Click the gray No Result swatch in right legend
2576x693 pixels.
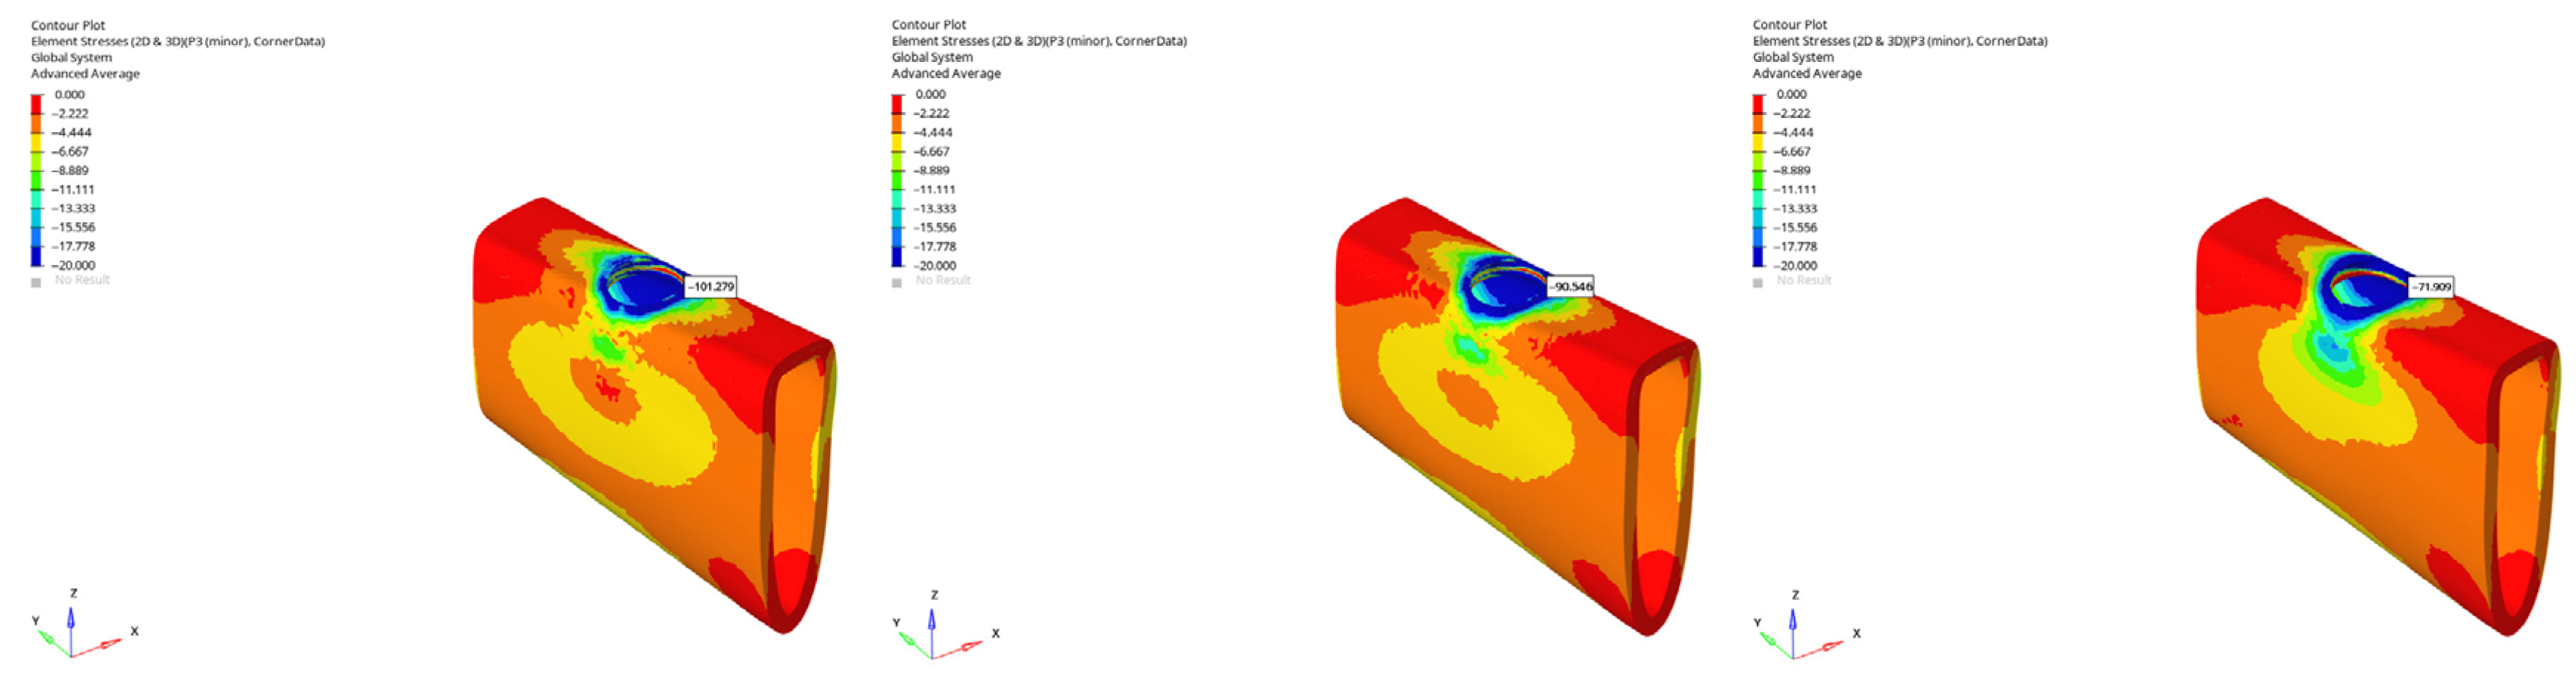(x=1758, y=283)
